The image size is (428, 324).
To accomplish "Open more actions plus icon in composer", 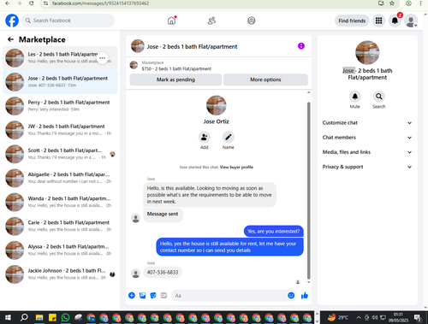I will coord(132,296).
